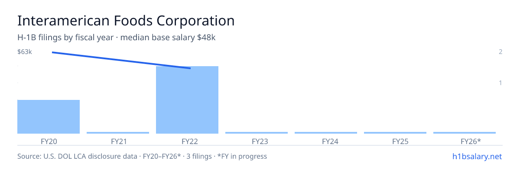The height and width of the screenshot is (173, 520).
Task: Click the $63k salary axis label
Action: pos(25,52)
